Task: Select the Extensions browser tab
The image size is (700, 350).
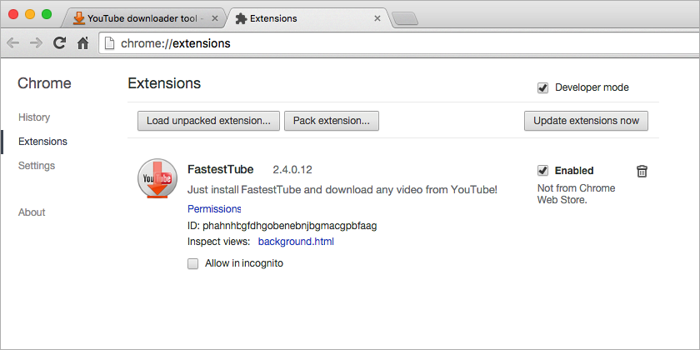Action: pyautogui.click(x=308, y=18)
